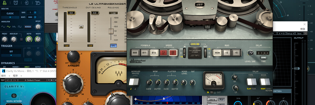This screenshot has width=315, height=105.
Task: Click the Flutter Depth knob
Action: click(x=175, y=83)
